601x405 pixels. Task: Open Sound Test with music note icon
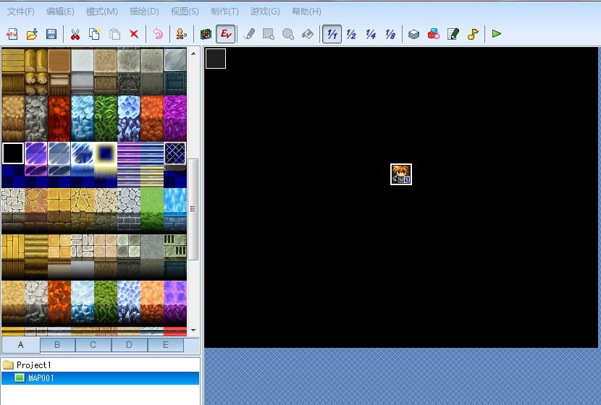(x=473, y=34)
